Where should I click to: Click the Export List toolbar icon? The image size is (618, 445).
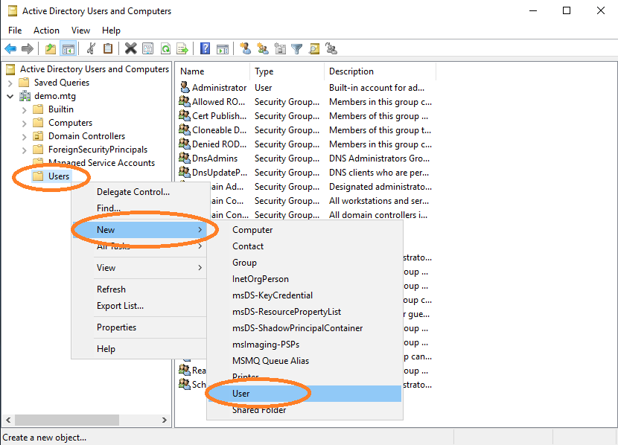pos(183,48)
